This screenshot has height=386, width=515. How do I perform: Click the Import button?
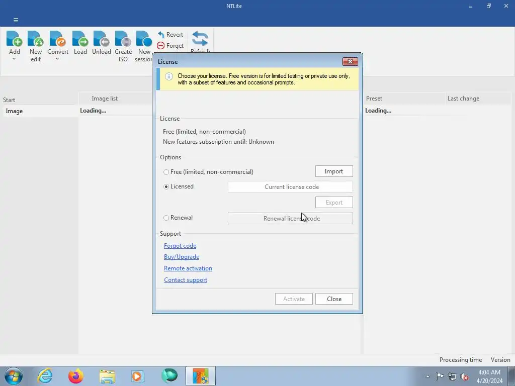[x=334, y=171]
